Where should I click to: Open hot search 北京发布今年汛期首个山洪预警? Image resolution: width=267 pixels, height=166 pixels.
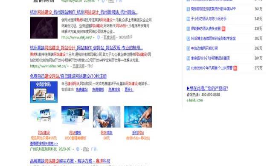click(x=212, y=68)
